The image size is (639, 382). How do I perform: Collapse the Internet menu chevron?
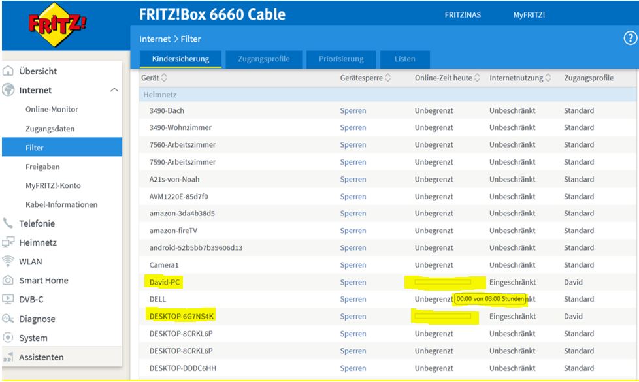coord(114,90)
